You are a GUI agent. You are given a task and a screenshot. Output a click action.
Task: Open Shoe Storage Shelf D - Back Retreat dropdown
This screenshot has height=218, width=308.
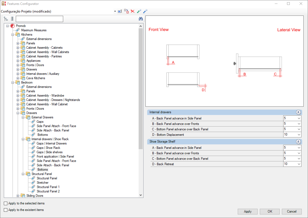tap(299, 164)
